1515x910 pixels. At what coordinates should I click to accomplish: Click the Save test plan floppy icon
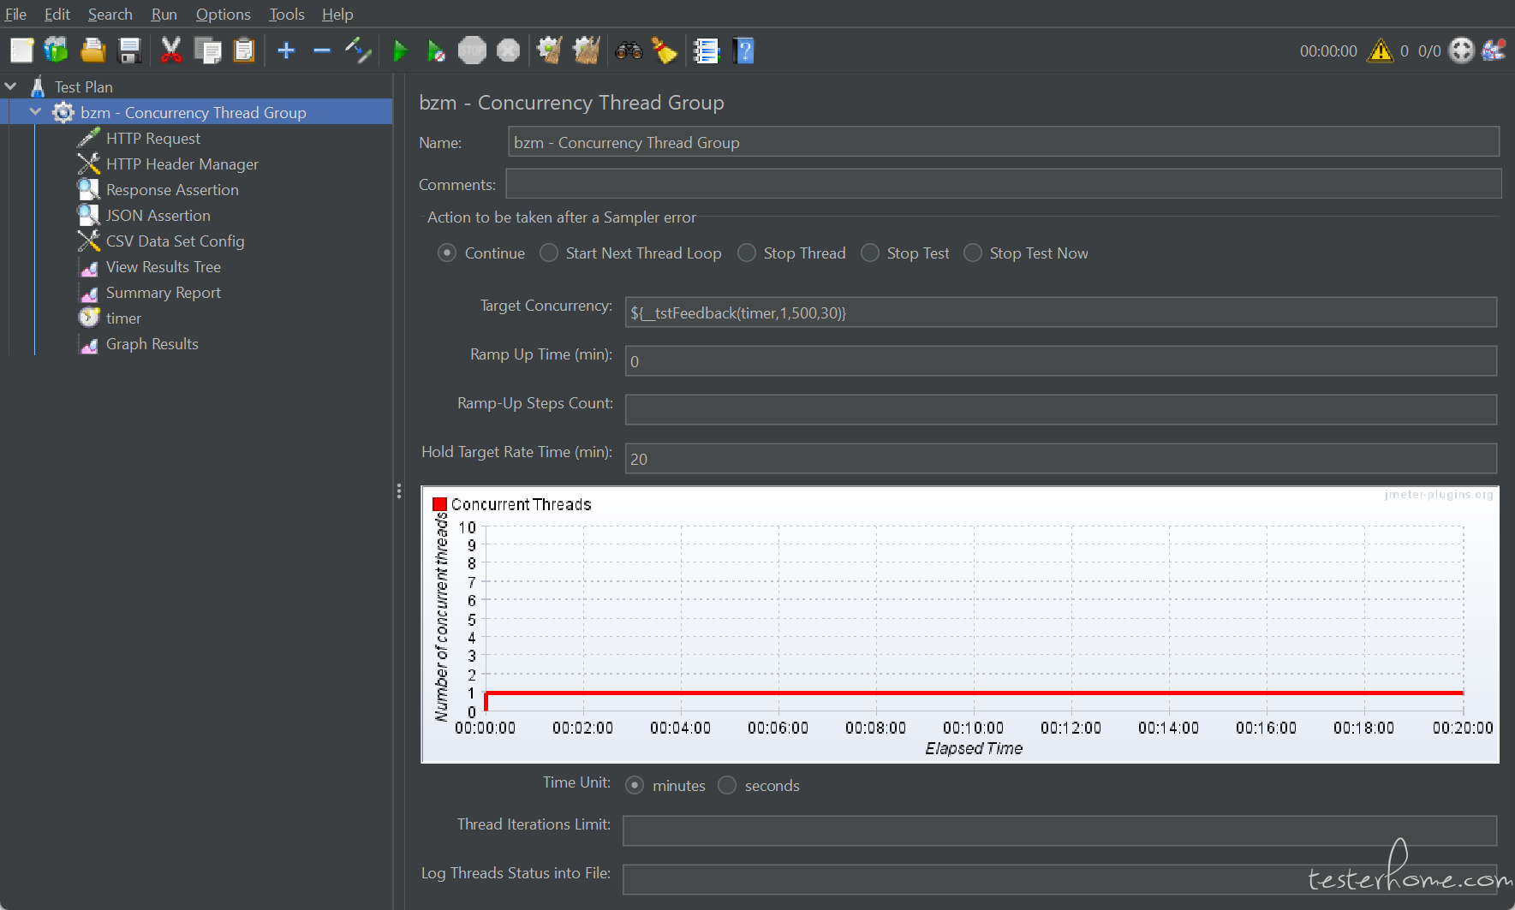(129, 51)
